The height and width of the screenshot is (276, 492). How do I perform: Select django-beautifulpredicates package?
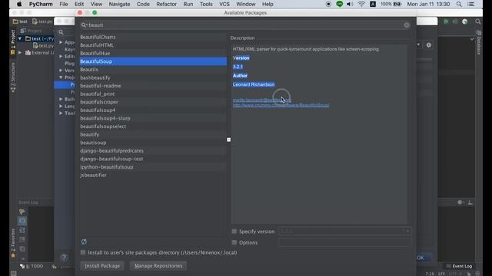[x=153, y=151]
